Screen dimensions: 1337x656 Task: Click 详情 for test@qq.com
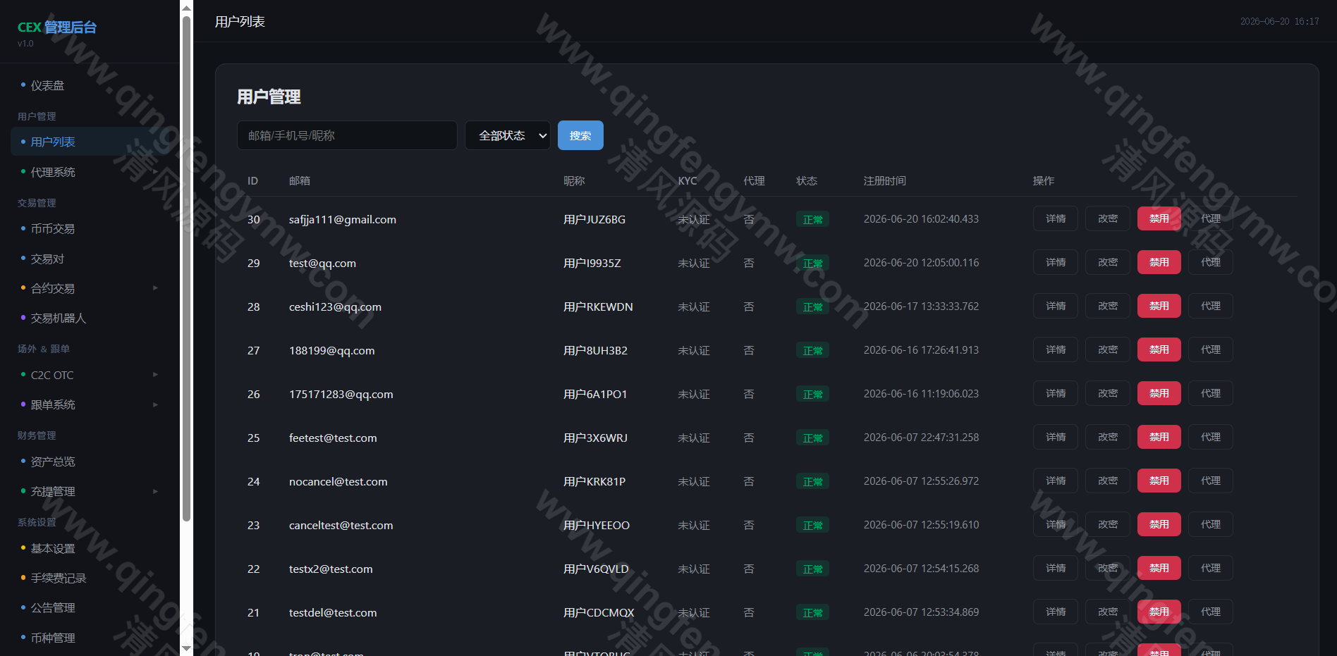[1056, 262]
